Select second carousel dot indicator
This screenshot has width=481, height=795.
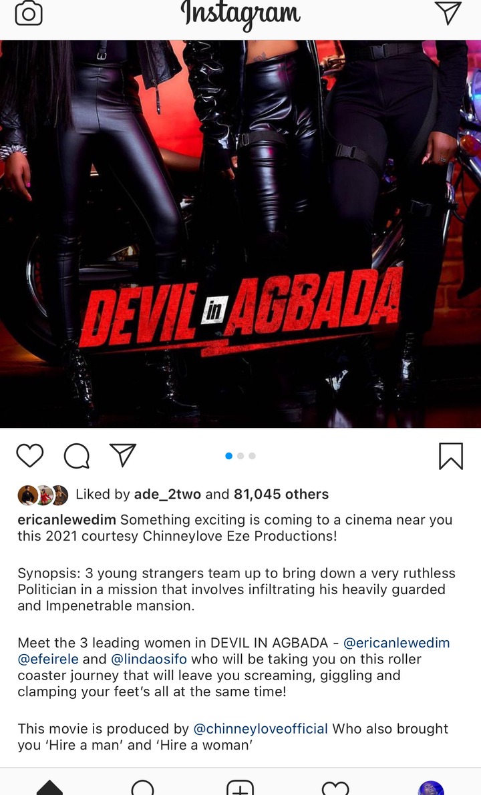tap(240, 456)
